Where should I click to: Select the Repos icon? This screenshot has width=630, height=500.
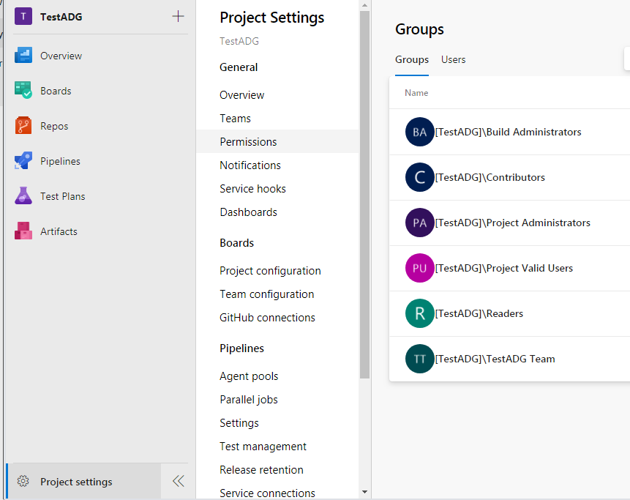click(x=25, y=125)
